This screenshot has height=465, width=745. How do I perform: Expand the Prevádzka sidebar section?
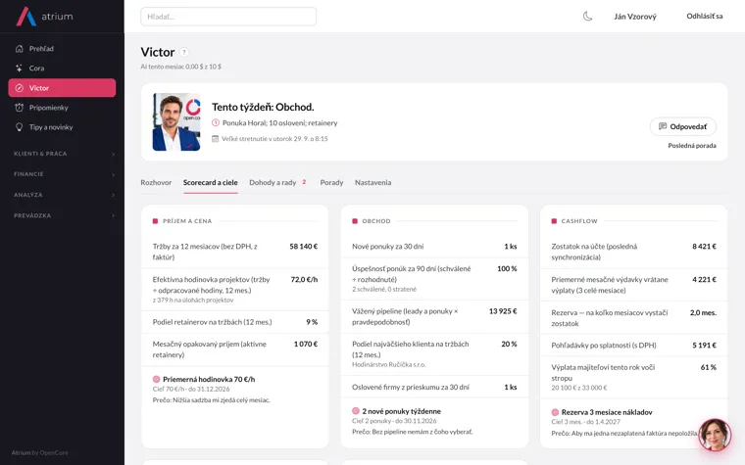pyautogui.click(x=62, y=215)
